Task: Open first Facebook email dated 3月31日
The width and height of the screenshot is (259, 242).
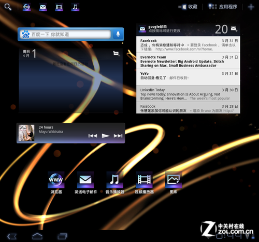Action: [x=188, y=44]
